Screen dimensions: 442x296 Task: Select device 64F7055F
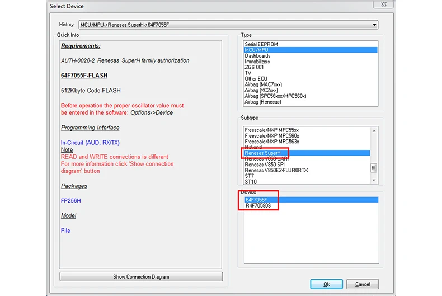click(x=312, y=200)
